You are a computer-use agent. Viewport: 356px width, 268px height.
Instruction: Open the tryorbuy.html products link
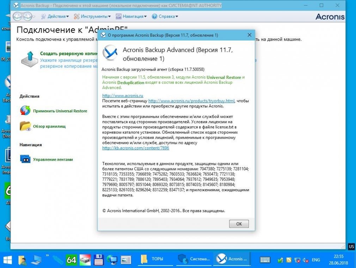click(191, 101)
